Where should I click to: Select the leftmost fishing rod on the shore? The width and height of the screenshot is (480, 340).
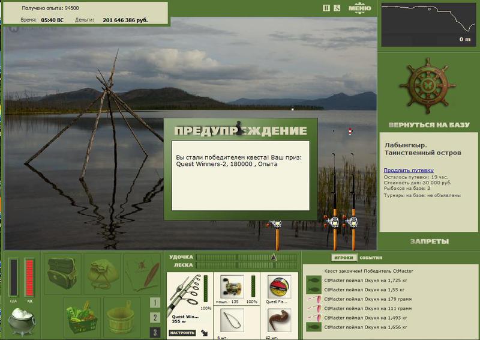(277, 235)
